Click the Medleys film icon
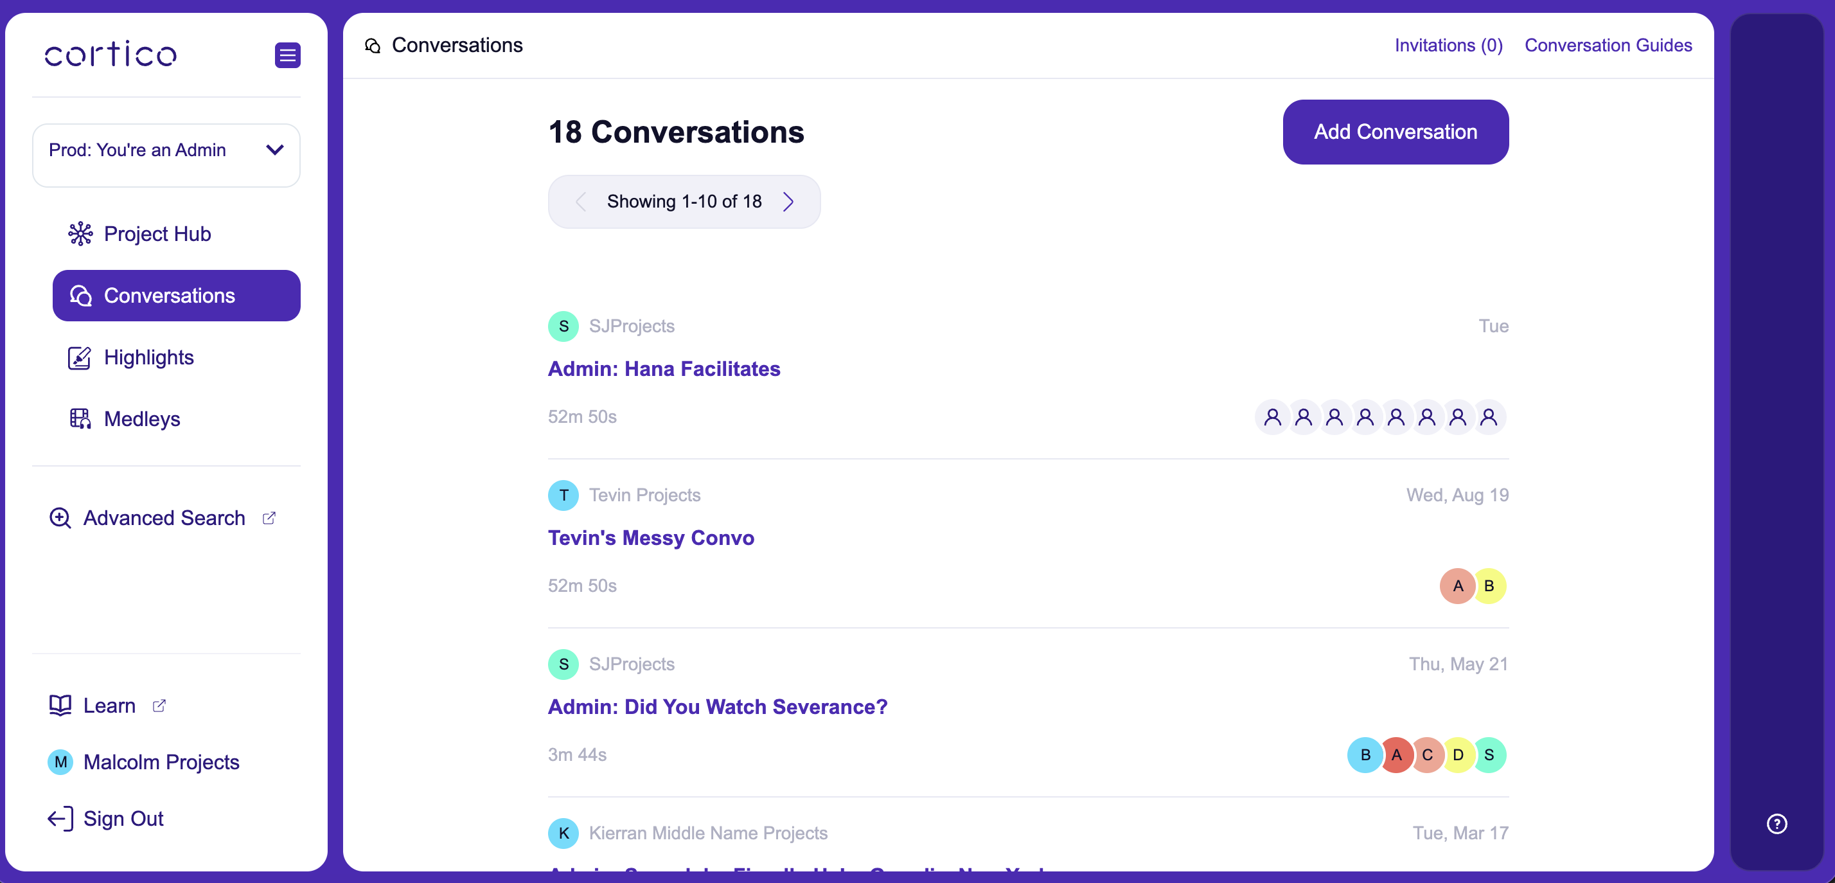The height and width of the screenshot is (883, 1835). 80,419
